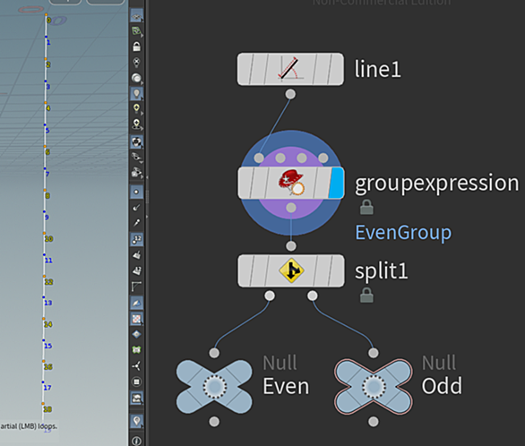
Task: Click the split1 node name label
Action: tap(382, 271)
